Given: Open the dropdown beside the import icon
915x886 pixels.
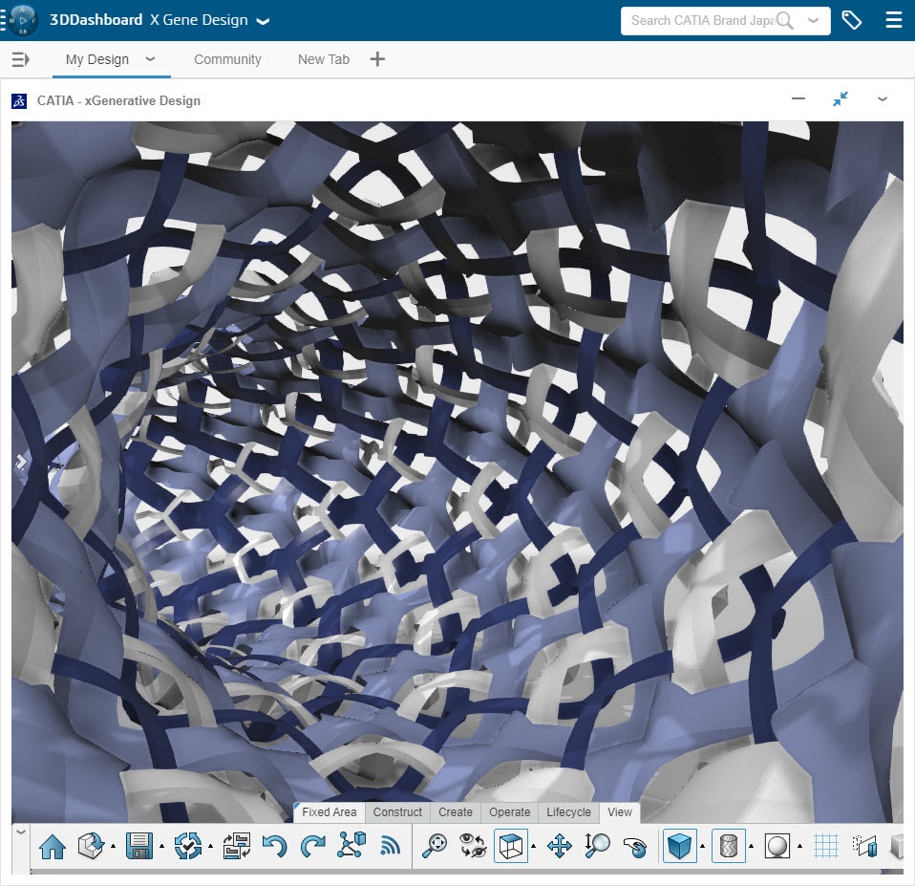Looking at the screenshot, I should (x=113, y=846).
